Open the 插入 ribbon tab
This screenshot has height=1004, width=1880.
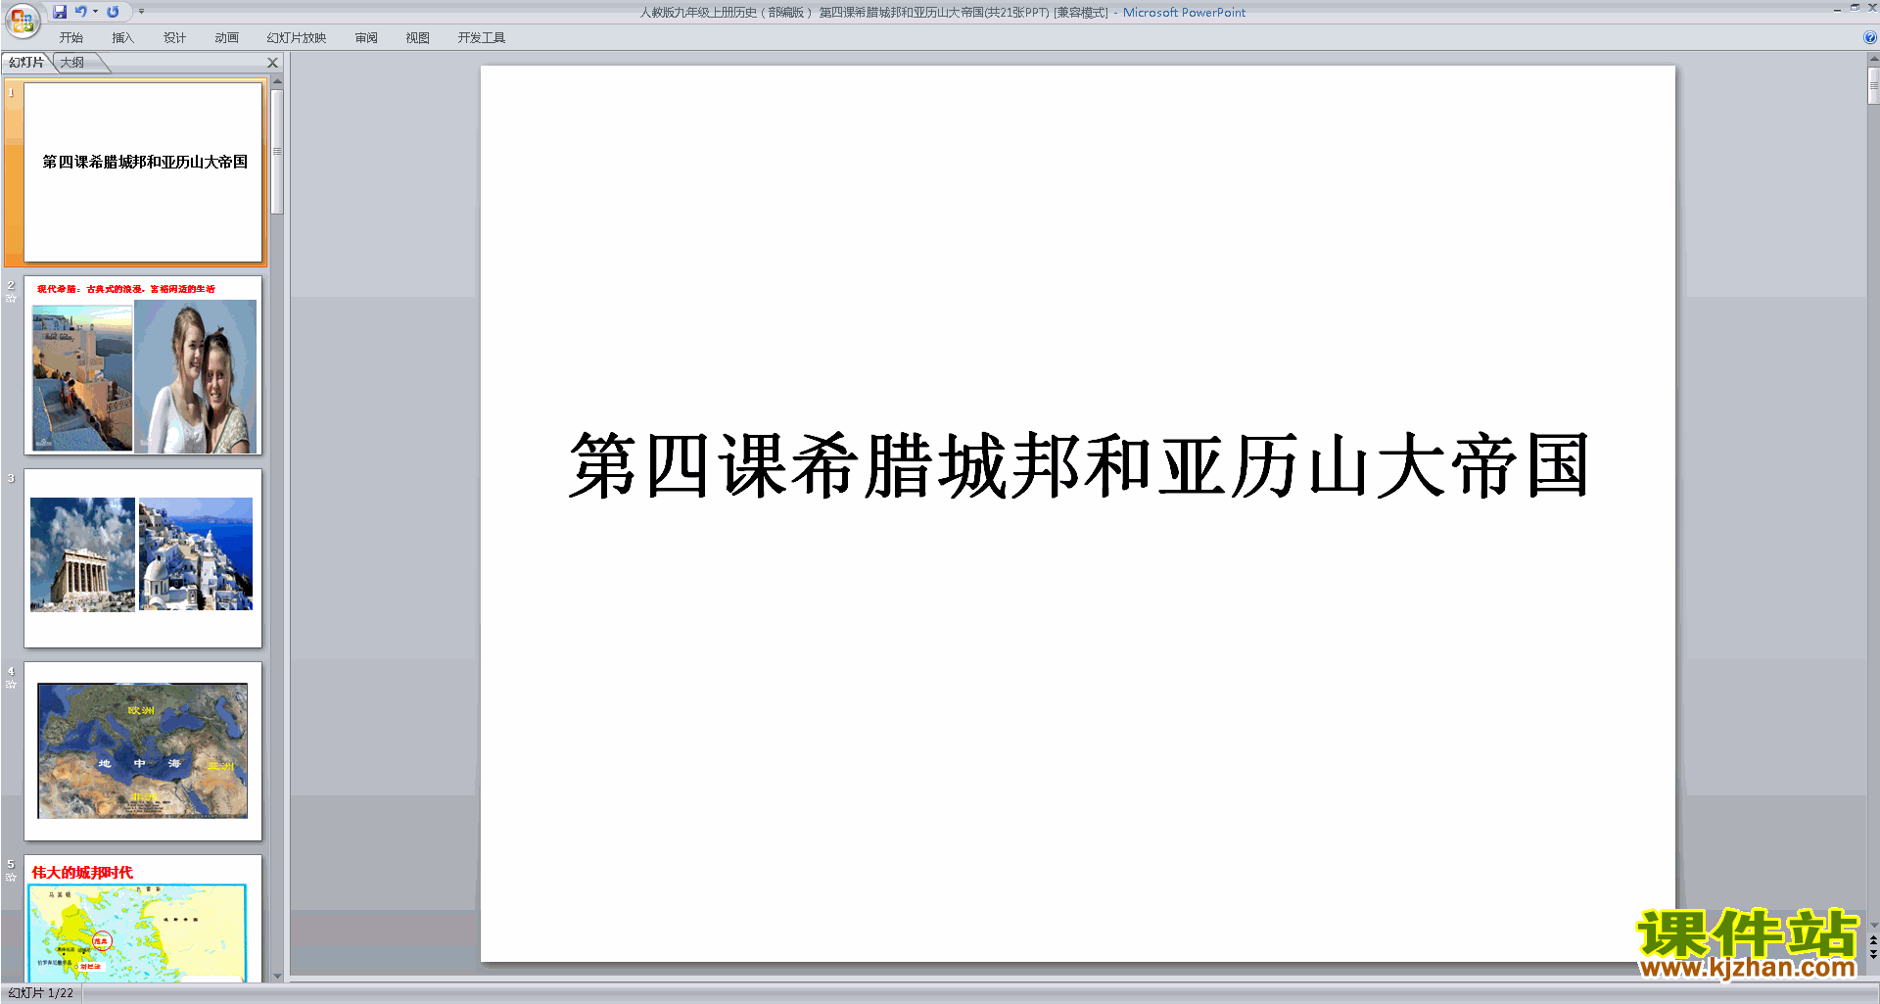(122, 38)
